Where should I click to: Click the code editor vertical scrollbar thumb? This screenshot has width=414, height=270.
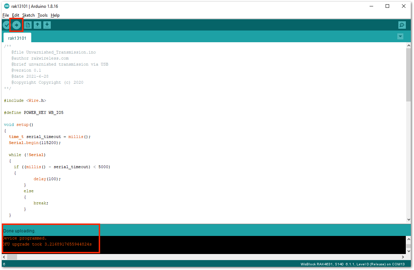pyautogui.click(x=409, y=75)
